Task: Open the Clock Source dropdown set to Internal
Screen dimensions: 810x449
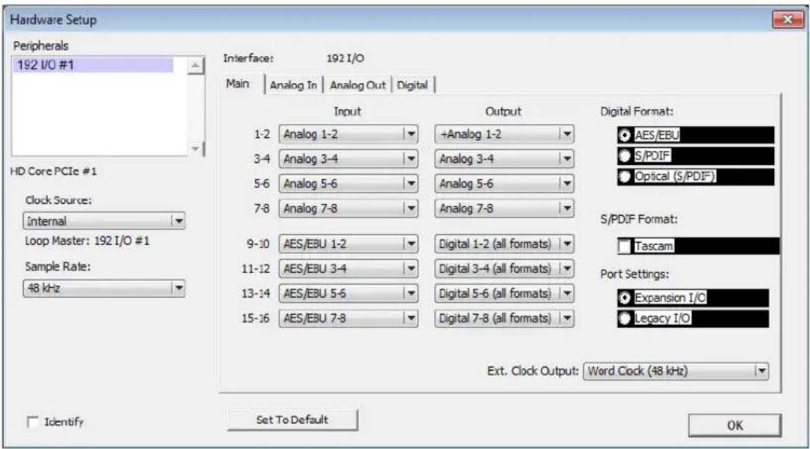Action: pos(104,221)
